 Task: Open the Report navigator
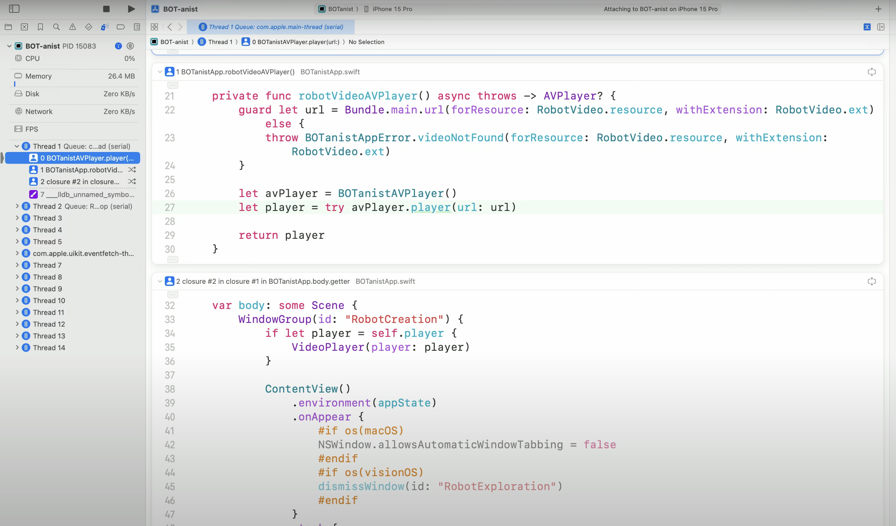tap(137, 27)
